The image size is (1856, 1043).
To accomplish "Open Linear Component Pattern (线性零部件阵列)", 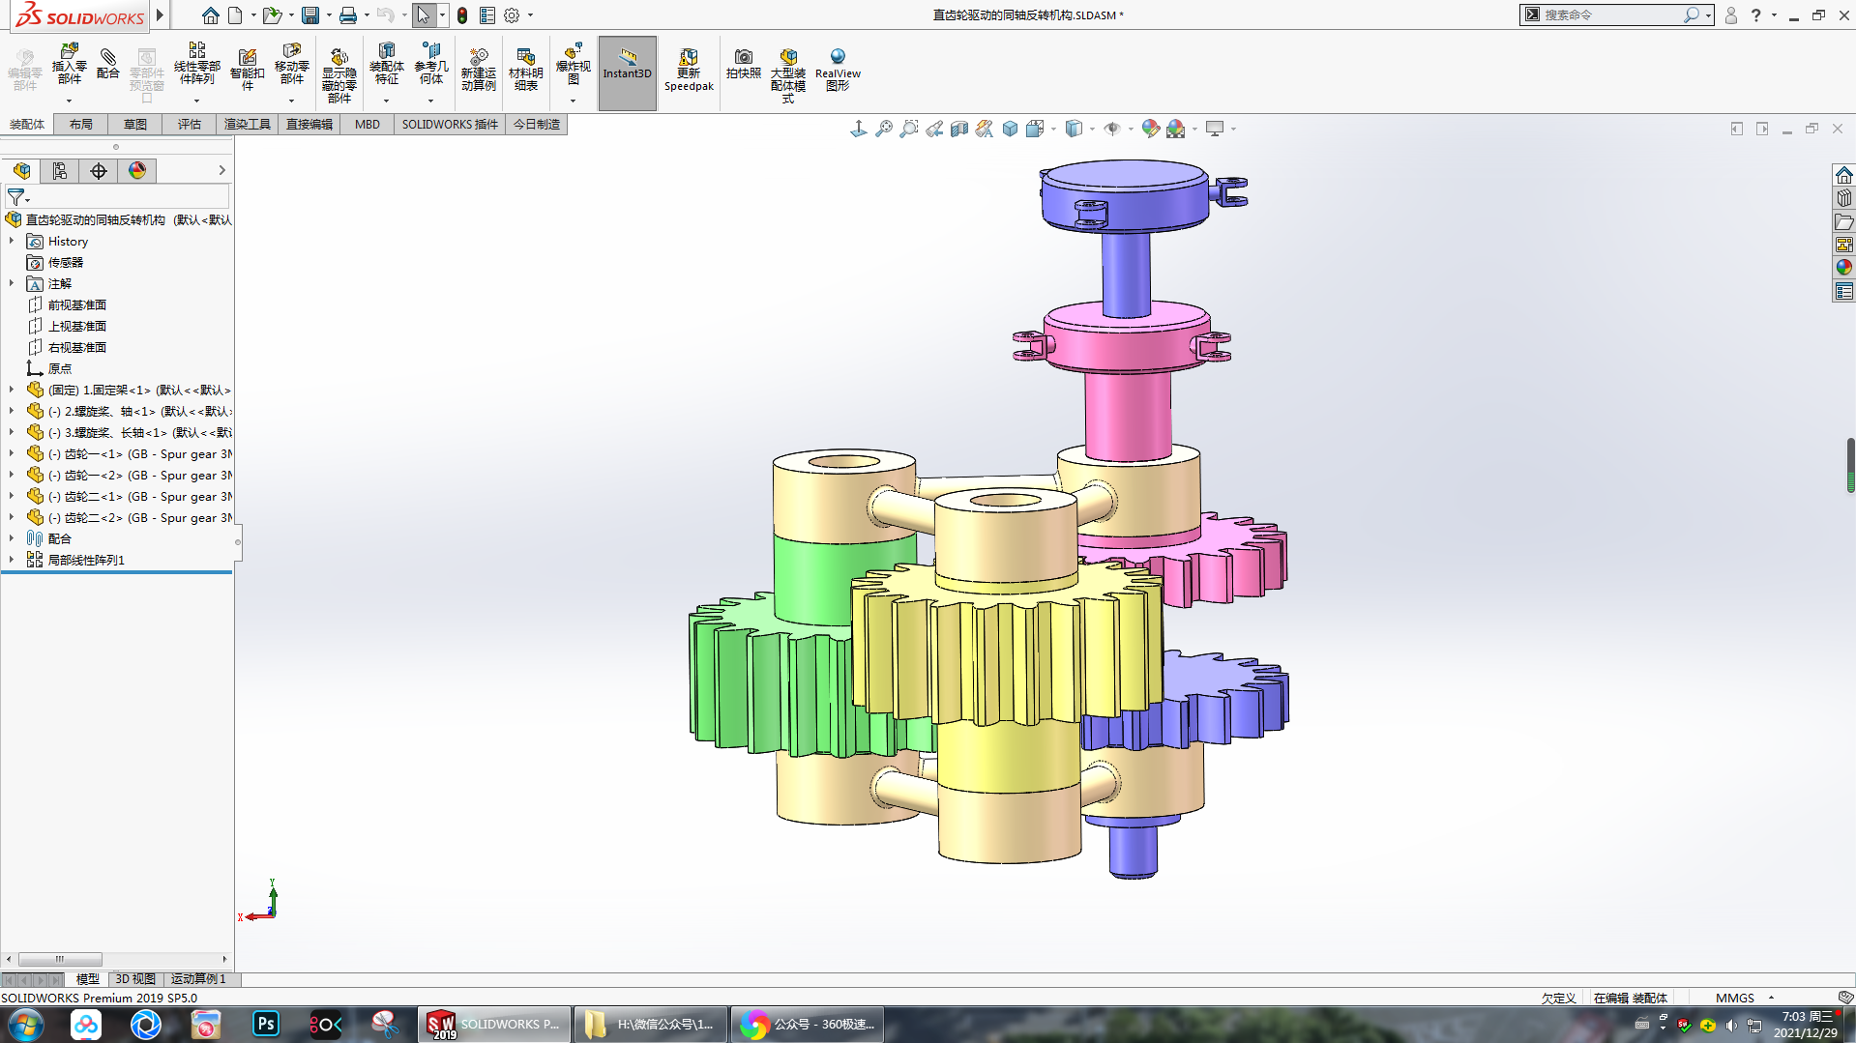I will [196, 65].
